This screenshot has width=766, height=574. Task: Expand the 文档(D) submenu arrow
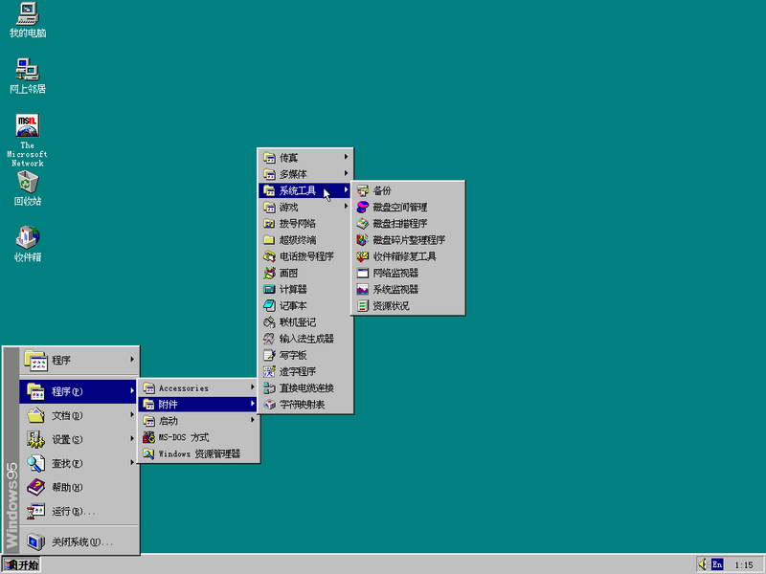click(132, 415)
